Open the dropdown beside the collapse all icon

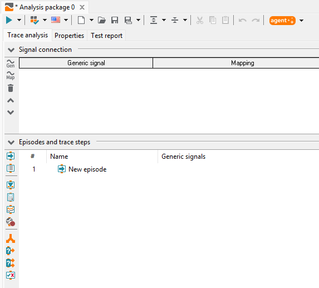click(185, 21)
